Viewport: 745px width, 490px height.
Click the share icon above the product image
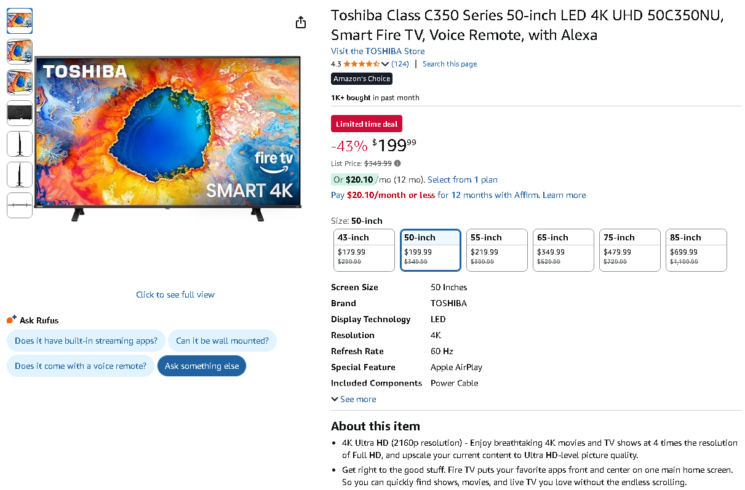tap(300, 23)
